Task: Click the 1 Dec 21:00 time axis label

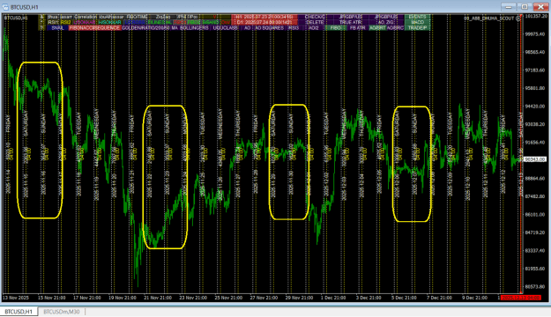Action: 333,298
